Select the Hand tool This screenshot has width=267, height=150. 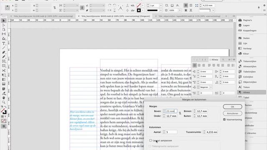click(4, 98)
